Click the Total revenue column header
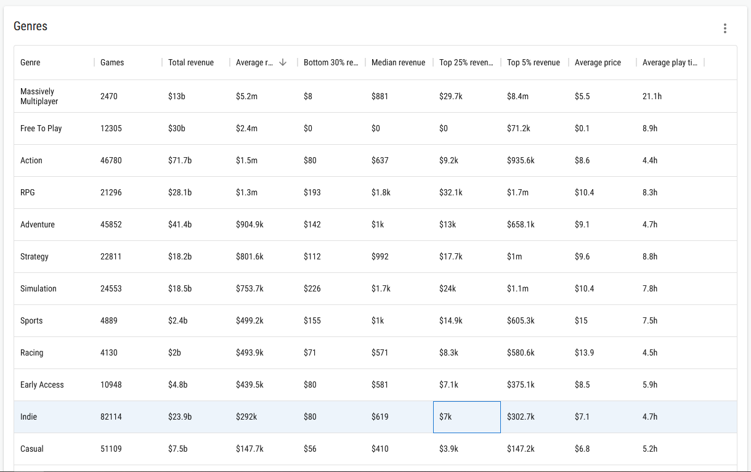 click(191, 62)
